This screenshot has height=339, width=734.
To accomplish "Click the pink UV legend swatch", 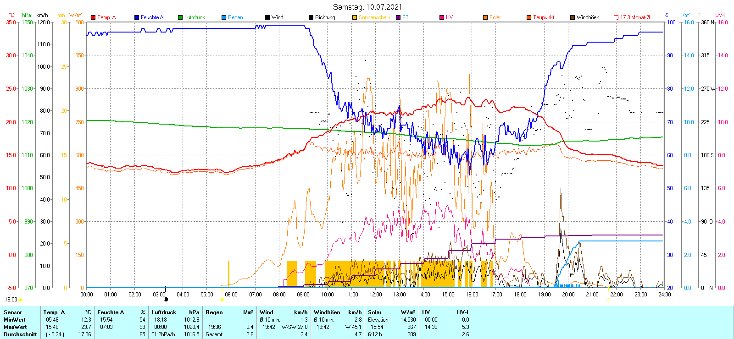I will pos(442,17).
